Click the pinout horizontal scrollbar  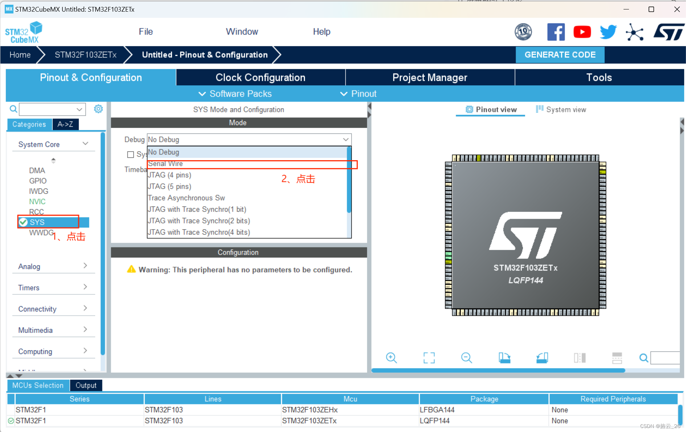tap(498, 370)
